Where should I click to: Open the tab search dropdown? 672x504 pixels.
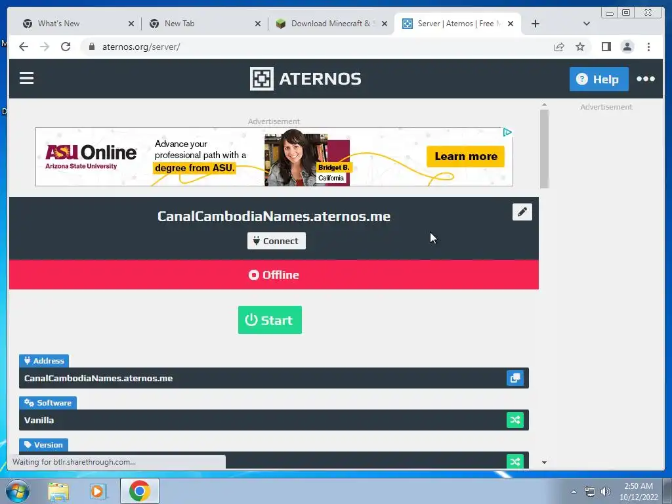pyautogui.click(x=586, y=24)
